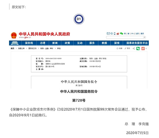Click the Tiananmen home icon in navbar
The width and height of the screenshot is (159, 138).
coord(15,43)
